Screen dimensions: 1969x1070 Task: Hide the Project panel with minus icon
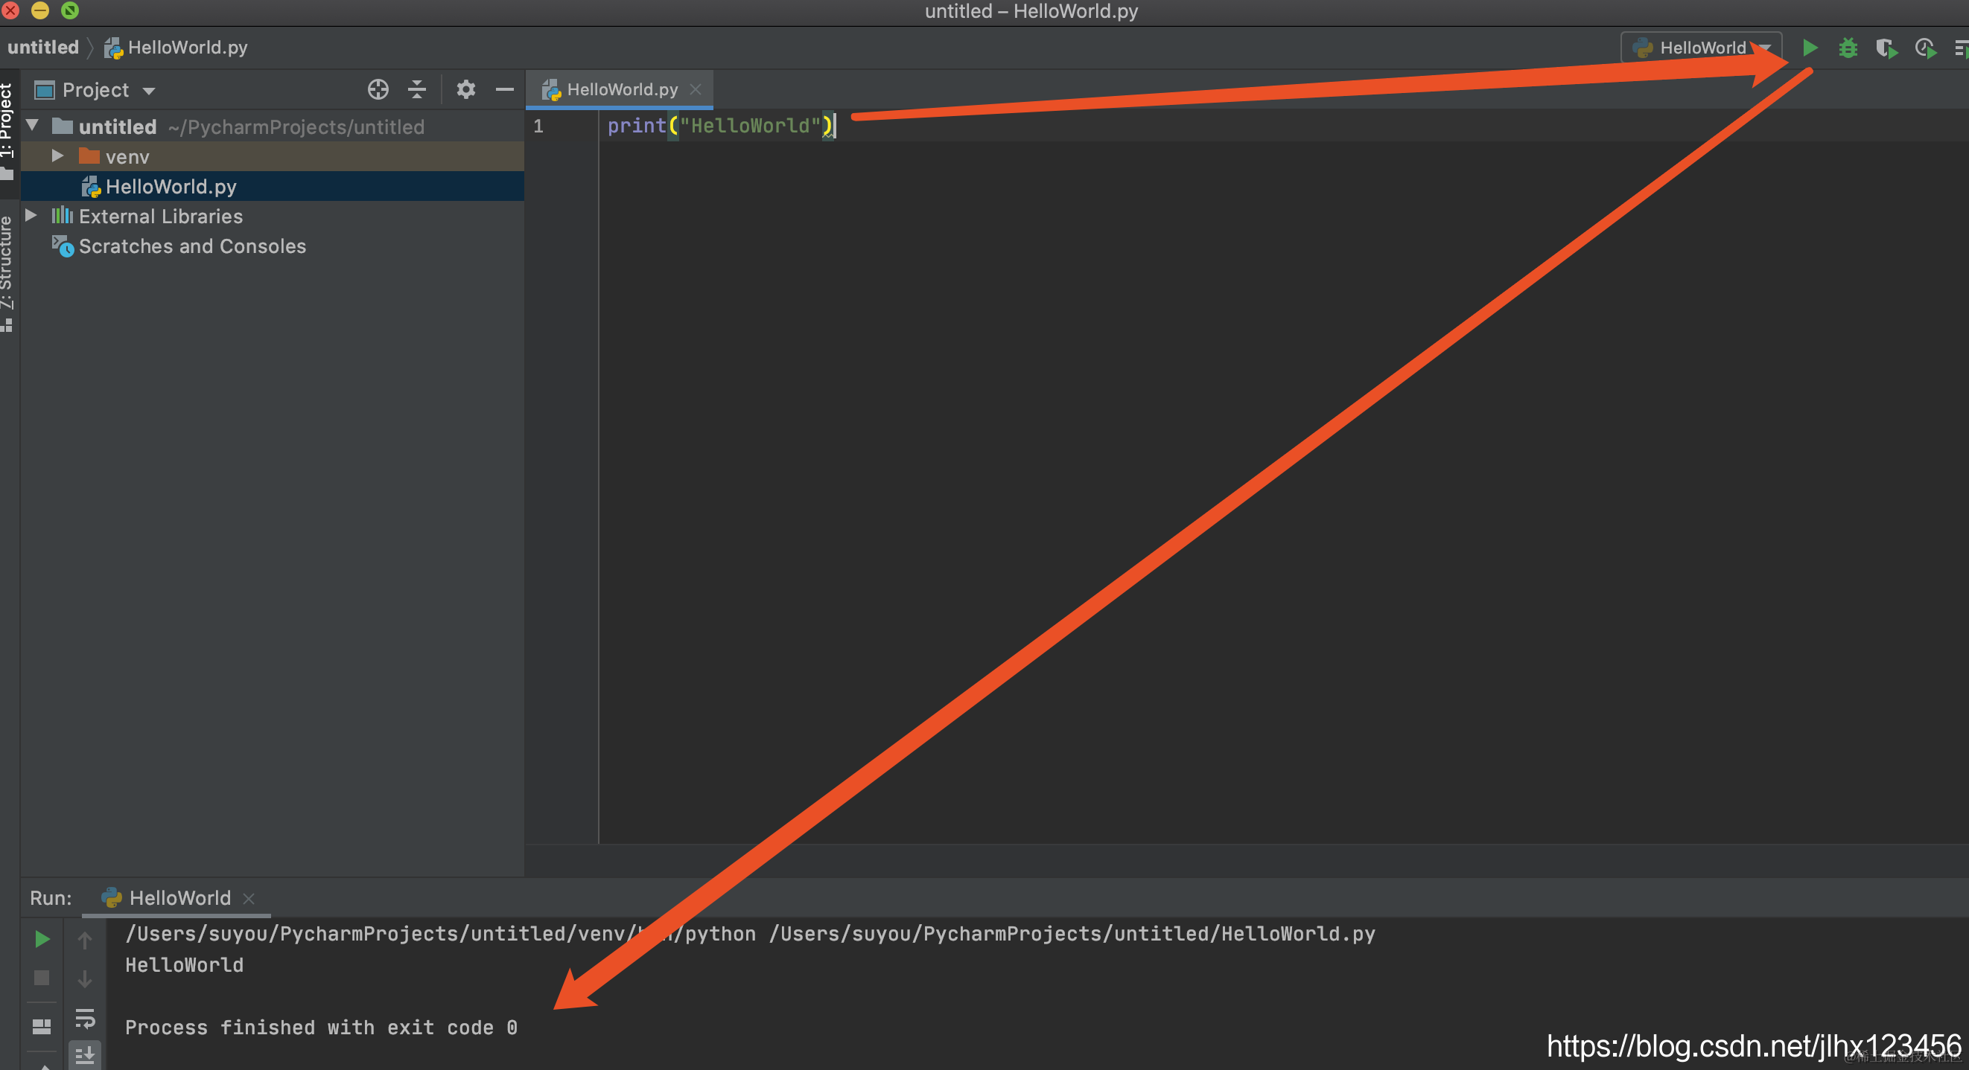[504, 90]
